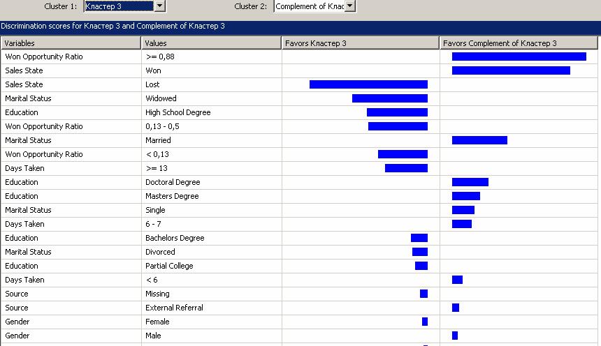Image resolution: width=601 pixels, height=346 pixels.
Task: Click the 'Favors Кластер 3' column header
Action: [x=361, y=43]
